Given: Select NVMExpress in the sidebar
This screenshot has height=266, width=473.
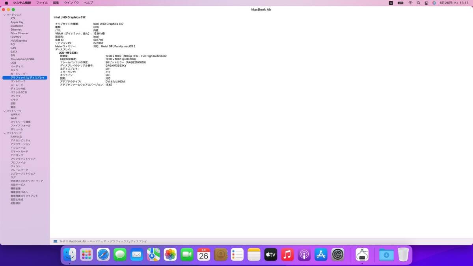Looking at the screenshot, I should tap(19, 41).
